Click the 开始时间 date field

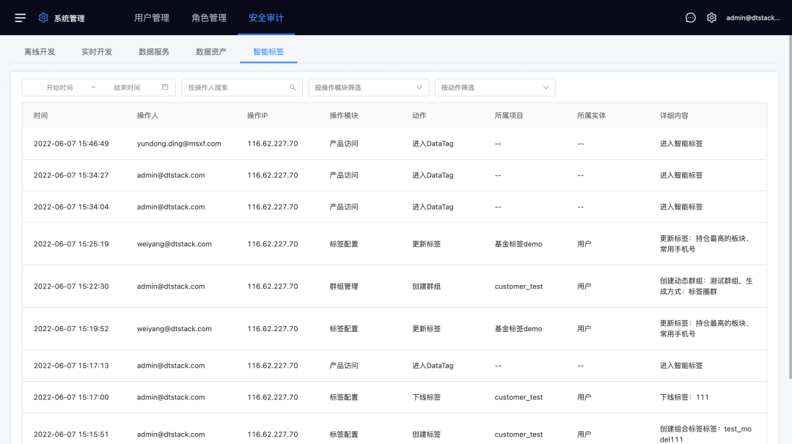tap(59, 87)
